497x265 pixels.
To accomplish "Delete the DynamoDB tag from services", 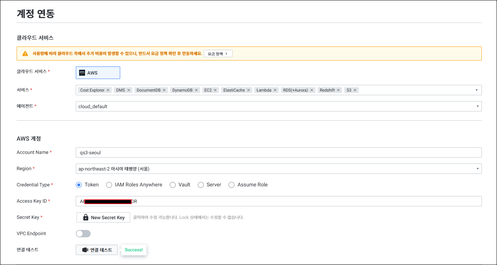I will (196, 90).
